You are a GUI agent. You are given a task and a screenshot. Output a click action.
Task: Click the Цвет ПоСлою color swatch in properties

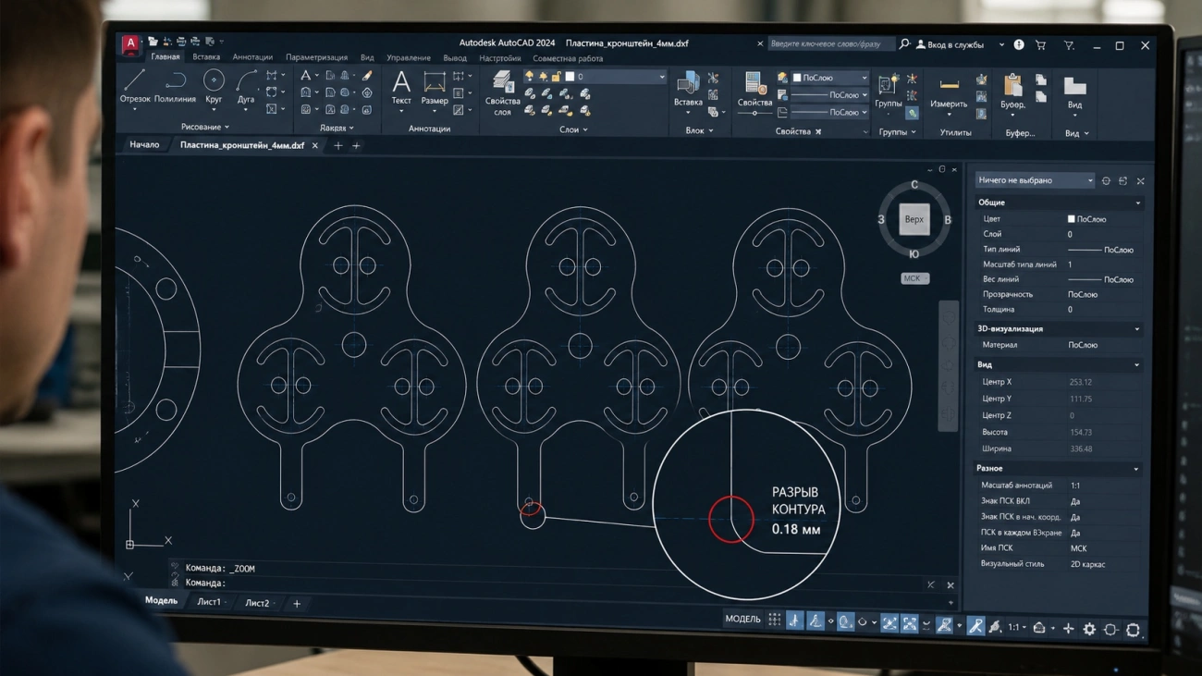pos(1071,219)
